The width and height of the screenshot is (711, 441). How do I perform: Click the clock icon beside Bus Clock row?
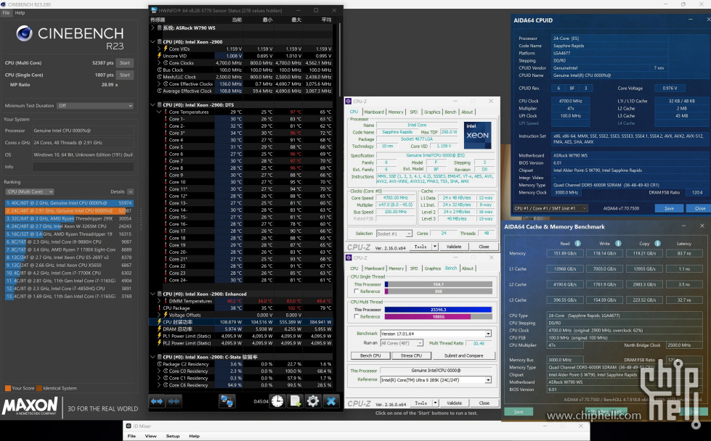160,70
